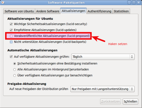Switch to the Software von Ubuntu tab
Screen dimensions: 142x108
[19, 11]
